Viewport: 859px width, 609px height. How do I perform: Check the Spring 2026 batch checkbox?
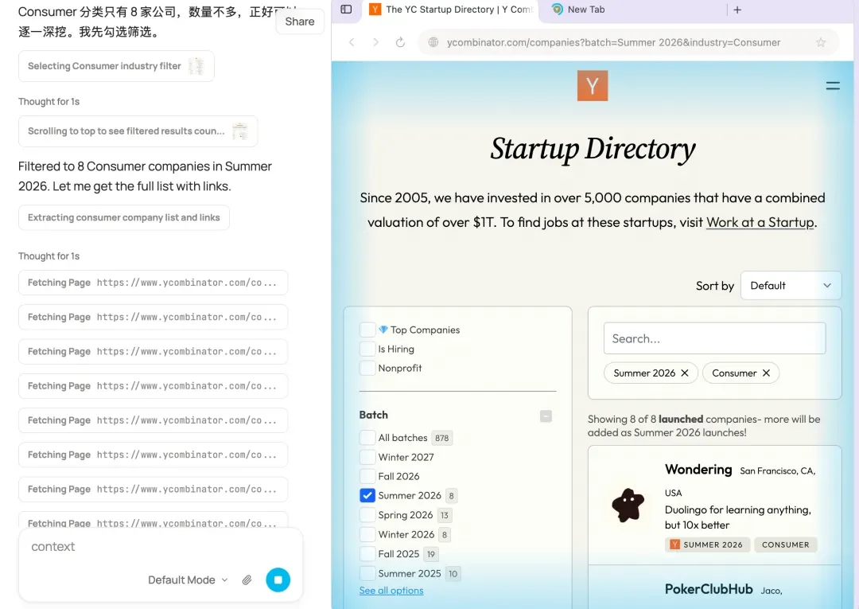click(x=367, y=515)
